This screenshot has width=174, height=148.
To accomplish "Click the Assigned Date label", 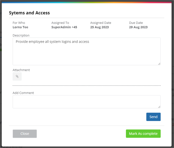I will tap(101, 23).
